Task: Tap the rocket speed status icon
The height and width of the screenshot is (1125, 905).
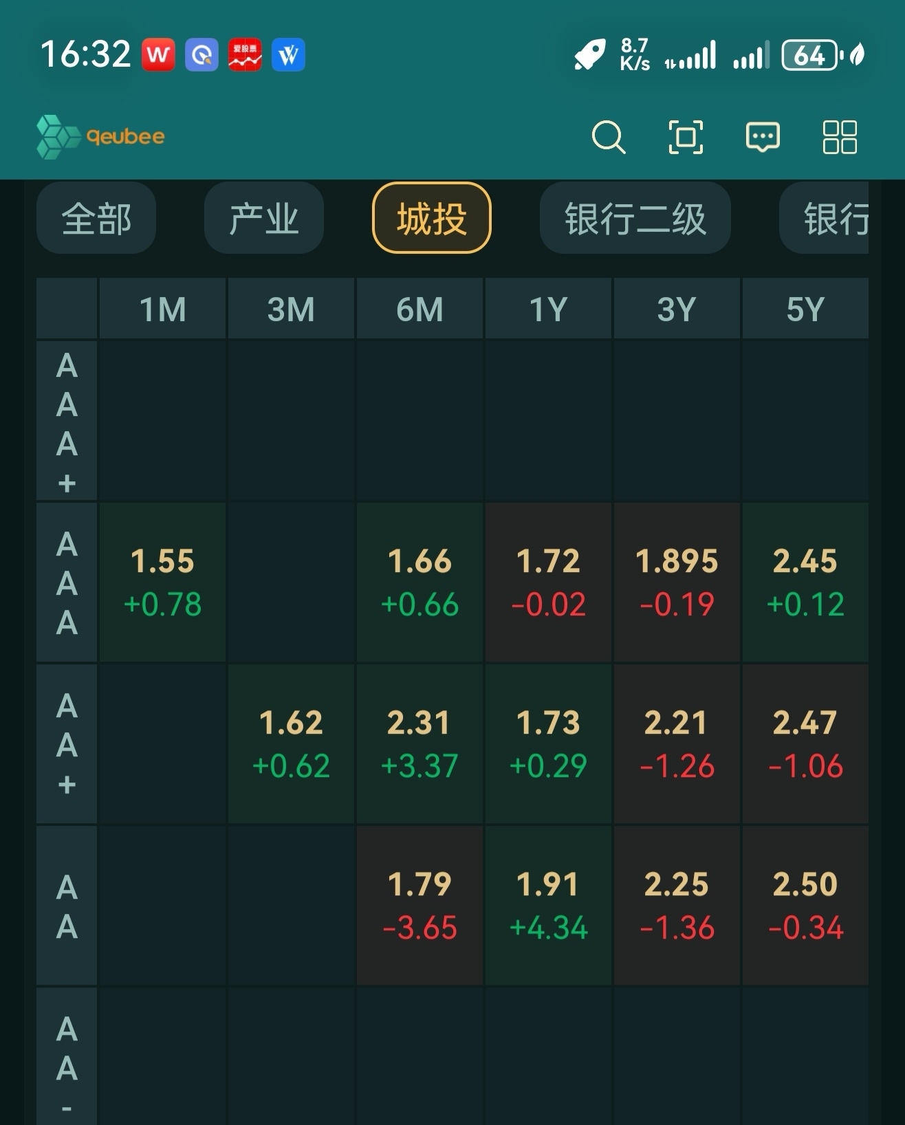Action: point(590,55)
